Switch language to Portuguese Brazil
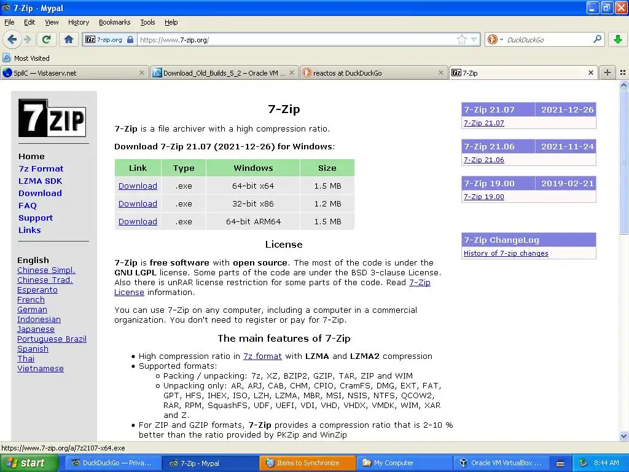The image size is (629, 472). (52, 339)
